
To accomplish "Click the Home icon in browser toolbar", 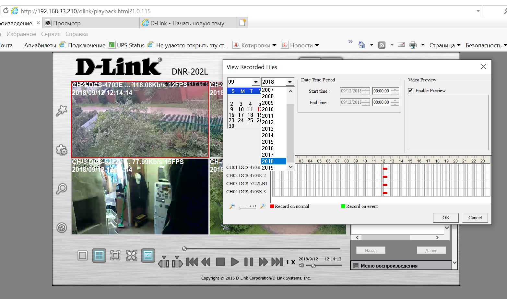I will coord(362,45).
